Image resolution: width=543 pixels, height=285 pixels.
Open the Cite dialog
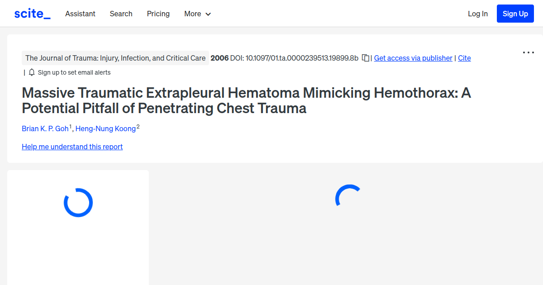click(464, 58)
